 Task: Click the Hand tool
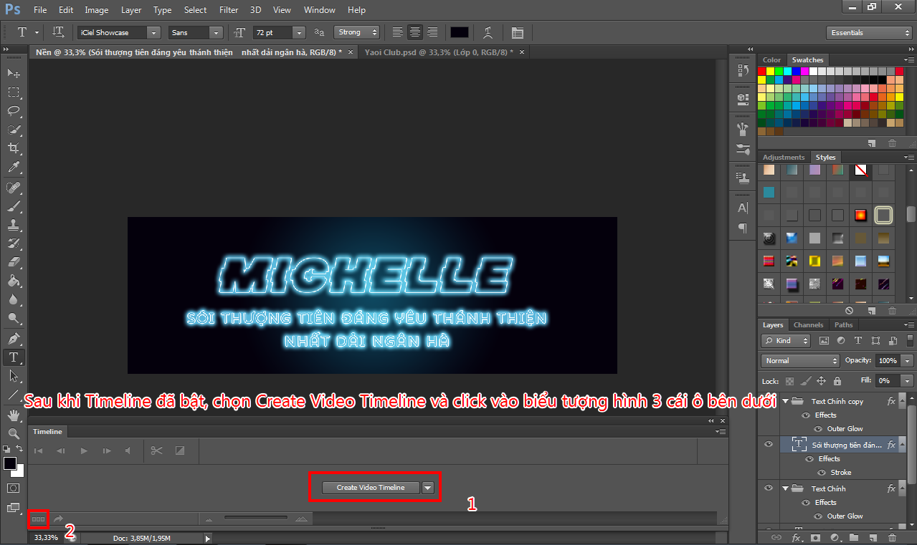click(x=14, y=415)
